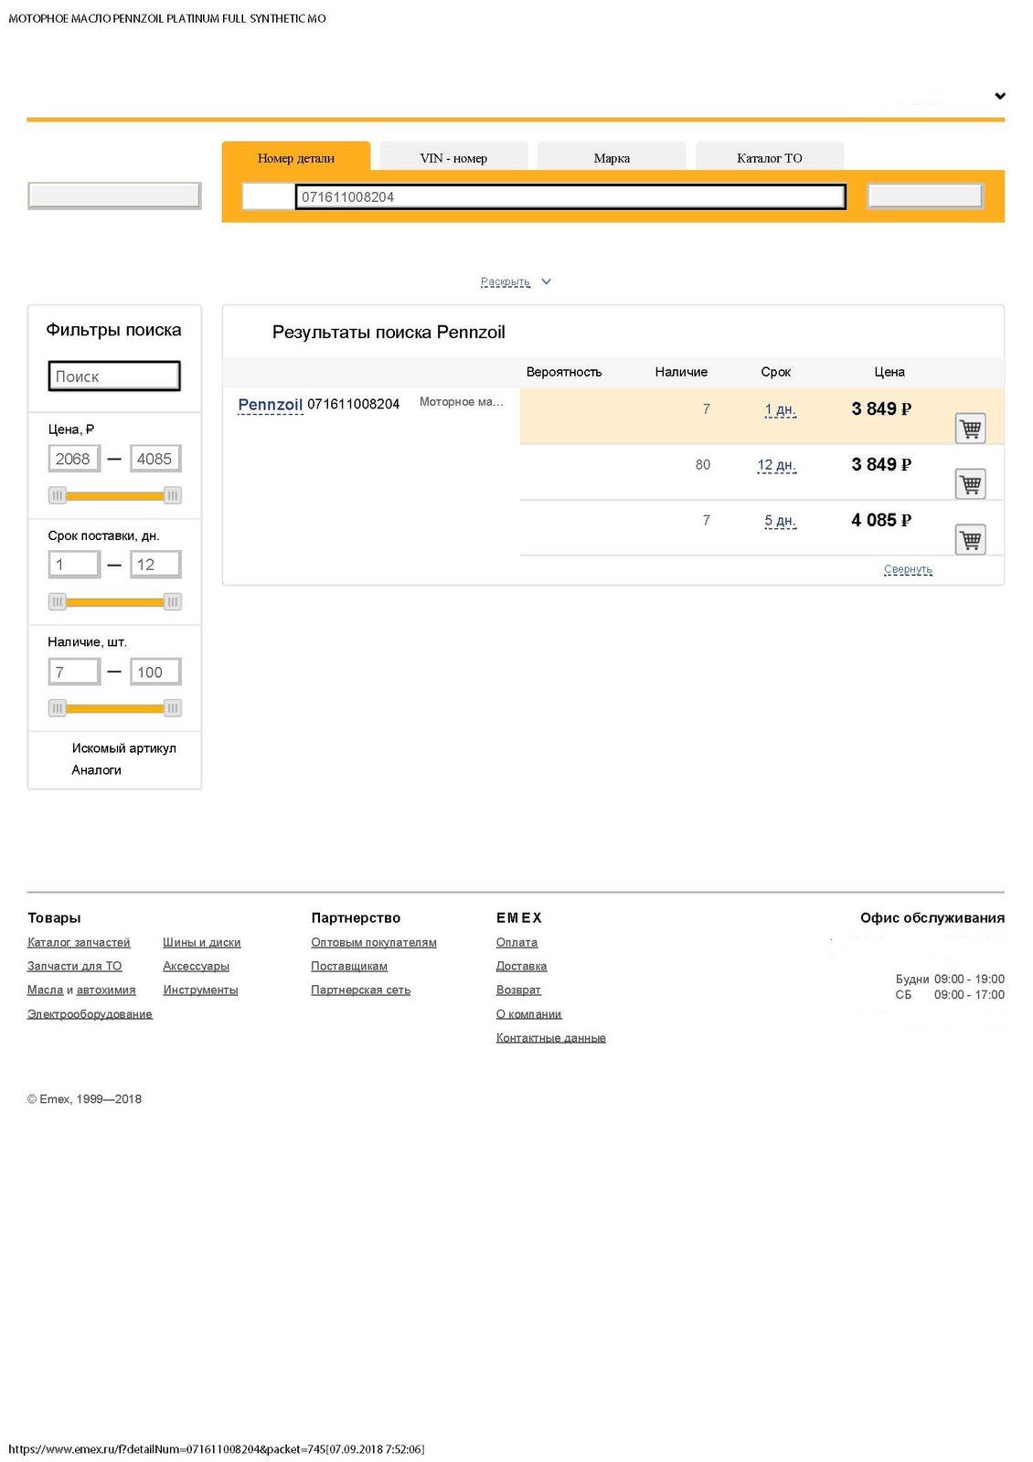Open Каталог запчастей footer link
Screen dimensions: 1033x1462
click(79, 942)
